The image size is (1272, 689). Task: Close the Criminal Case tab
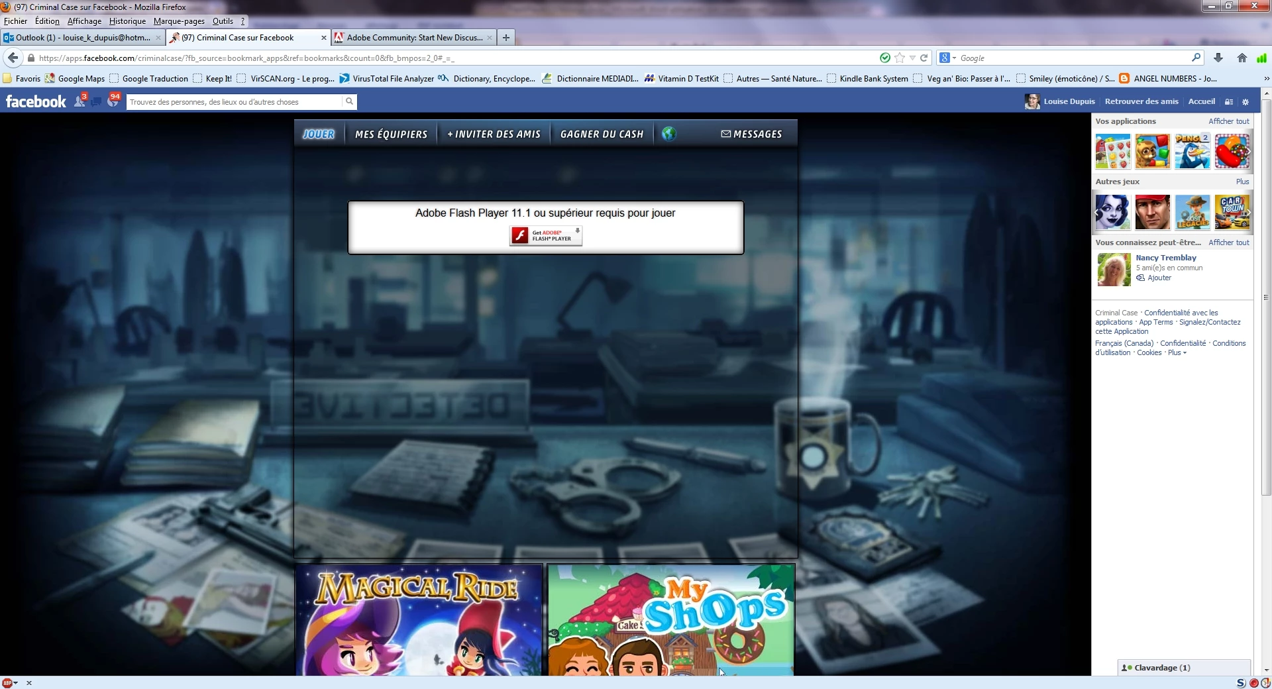point(324,38)
